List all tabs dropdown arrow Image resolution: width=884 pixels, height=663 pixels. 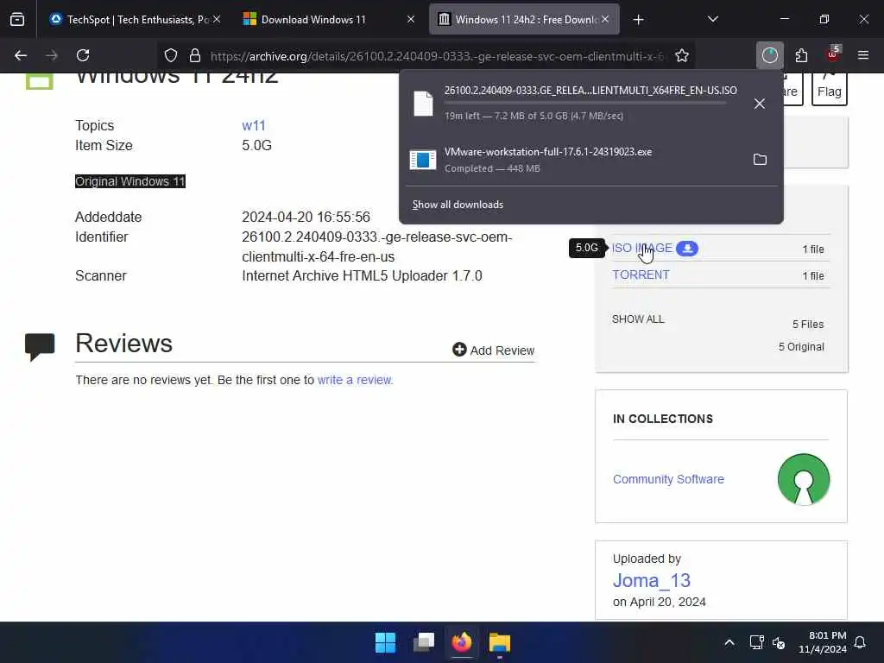[x=712, y=19]
